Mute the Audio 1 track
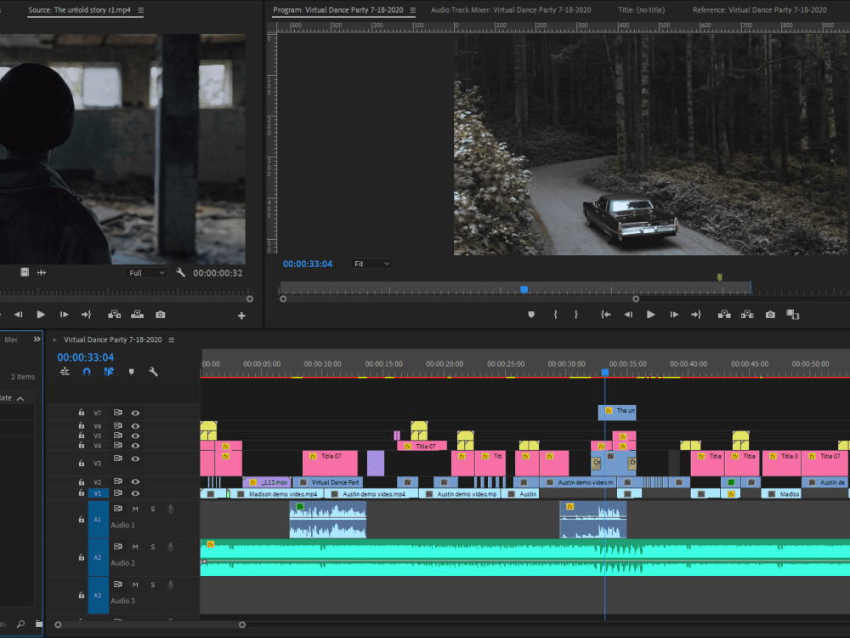The image size is (850, 638). (135, 508)
